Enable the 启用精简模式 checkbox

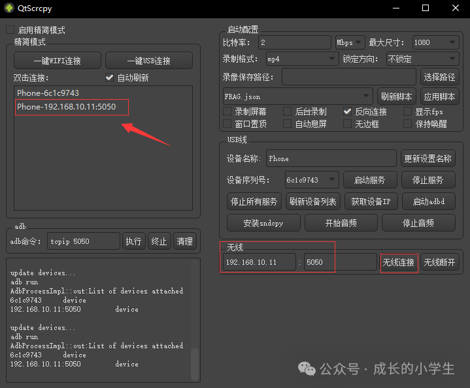(x=10, y=29)
